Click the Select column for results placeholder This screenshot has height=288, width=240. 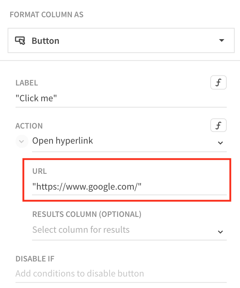81,230
